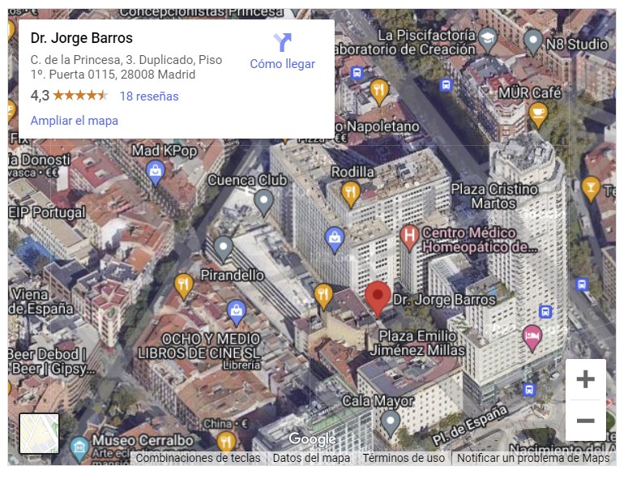Screen dimensions: 628x483
Task: Click the shopping bag marker below Rodilla
Action: coord(335,241)
